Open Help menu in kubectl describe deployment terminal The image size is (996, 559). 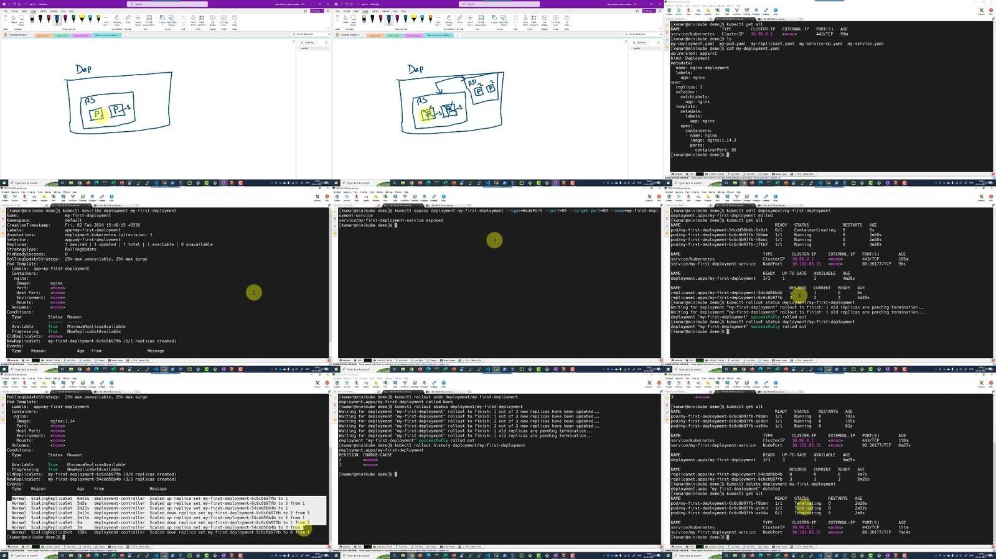point(73,192)
